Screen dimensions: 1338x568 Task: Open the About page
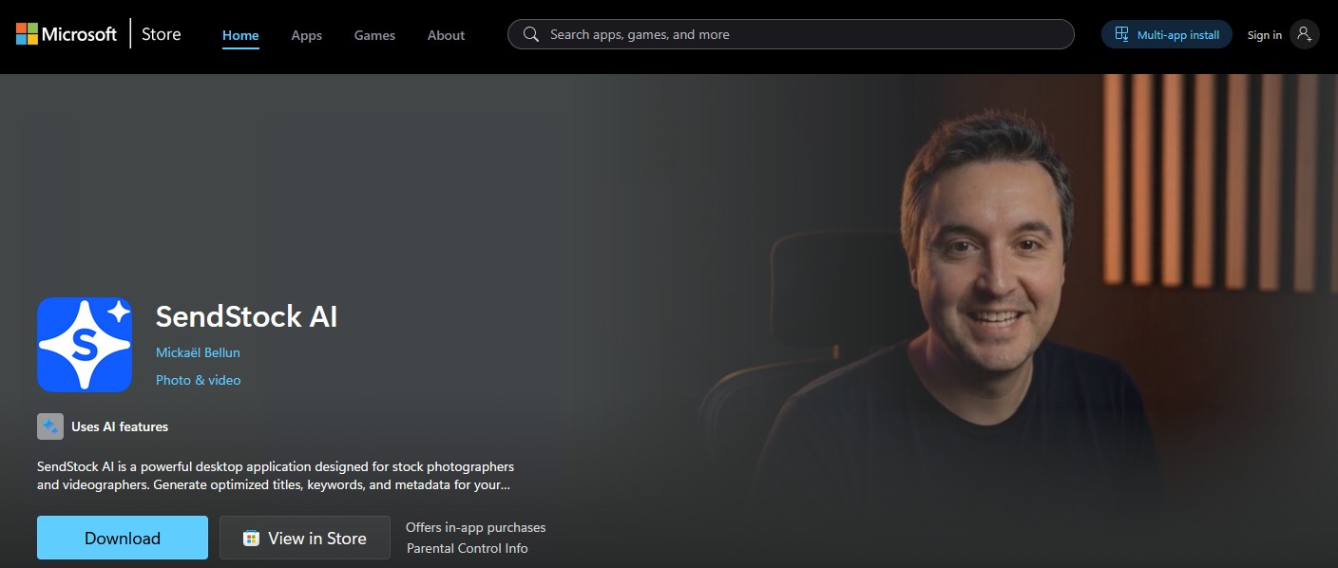coord(446,35)
